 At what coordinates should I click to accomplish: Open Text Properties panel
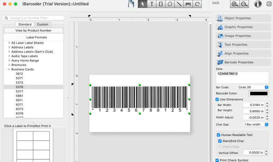click(x=243, y=45)
